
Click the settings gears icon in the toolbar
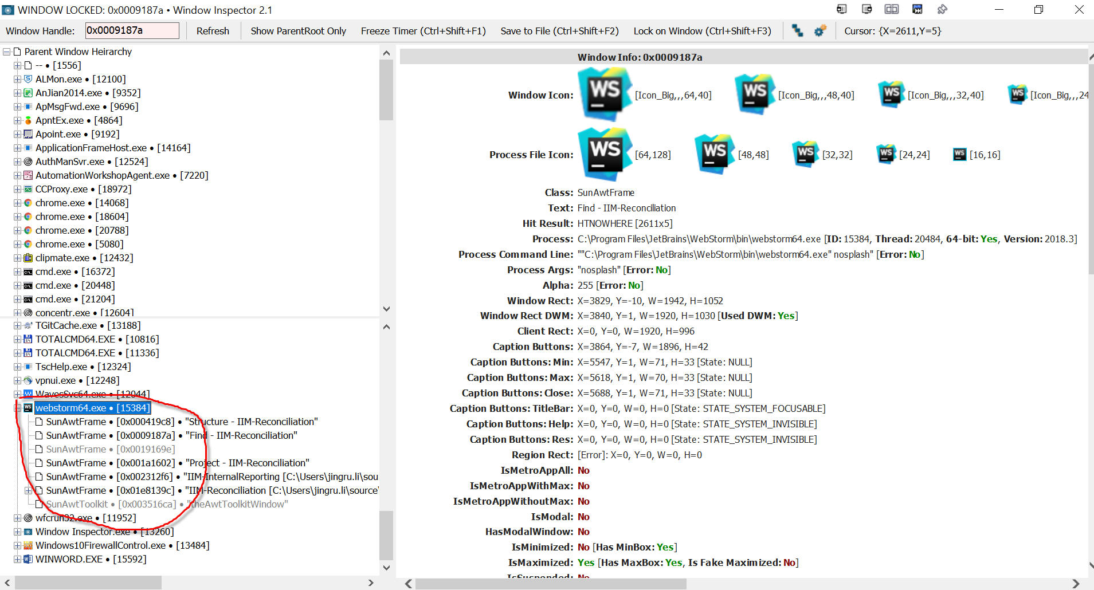click(x=820, y=31)
